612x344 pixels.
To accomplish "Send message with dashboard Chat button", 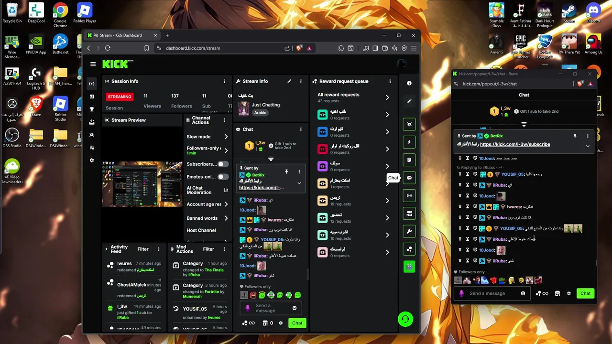I will pos(297,323).
